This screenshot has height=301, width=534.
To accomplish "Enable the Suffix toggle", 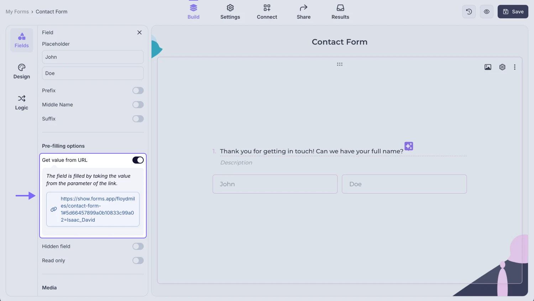I will tap(138, 119).
